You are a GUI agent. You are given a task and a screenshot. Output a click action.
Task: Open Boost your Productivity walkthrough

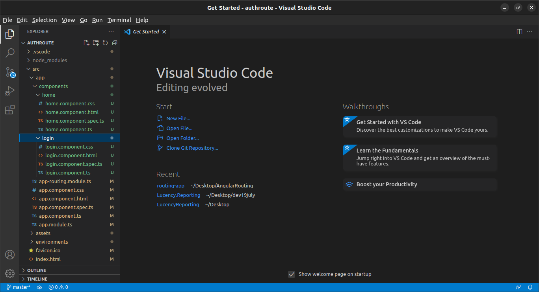[420, 184]
